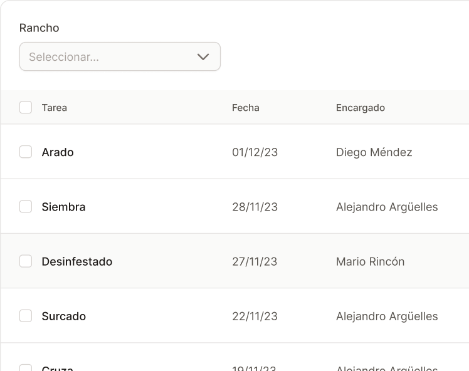Viewport: 469px width, 371px height.
Task: Click the chevron arrow in Rancho selector
Action: [x=203, y=56]
